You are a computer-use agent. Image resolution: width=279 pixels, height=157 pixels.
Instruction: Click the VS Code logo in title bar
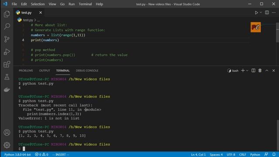[5, 4]
